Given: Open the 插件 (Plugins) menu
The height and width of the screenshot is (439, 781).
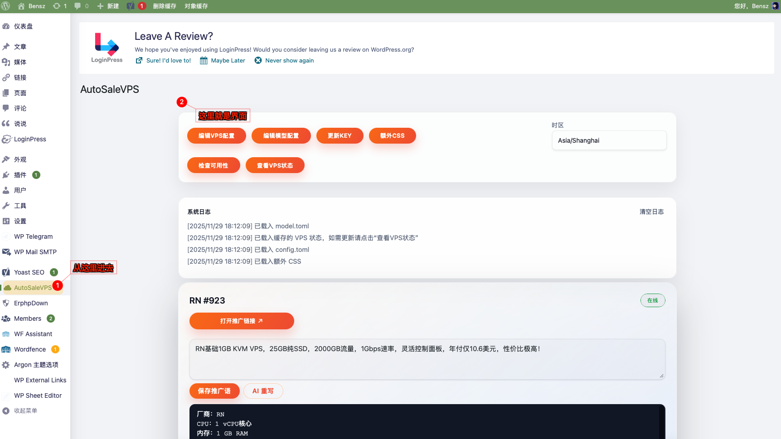Looking at the screenshot, I should [x=20, y=175].
